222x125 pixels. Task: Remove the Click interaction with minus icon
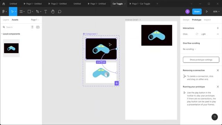pyautogui.click(x=218, y=34)
